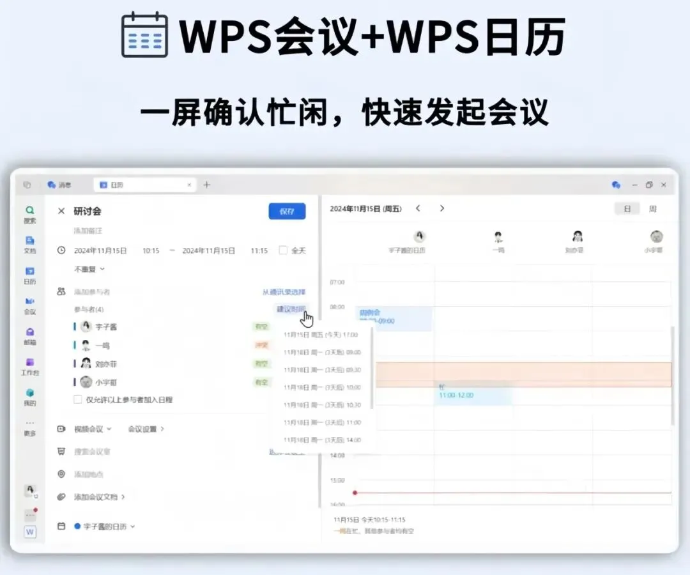Click the clock icon beside the start date
Viewport: 690px width, 575px height.
[x=61, y=250]
